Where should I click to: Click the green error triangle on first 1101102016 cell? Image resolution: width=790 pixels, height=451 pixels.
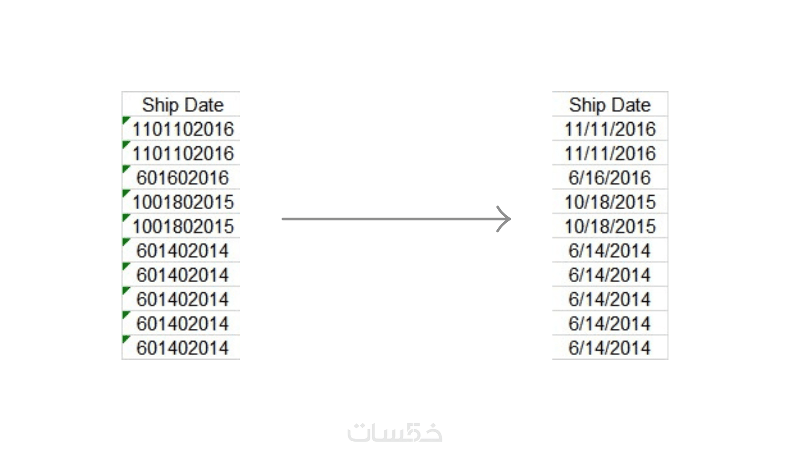(125, 120)
